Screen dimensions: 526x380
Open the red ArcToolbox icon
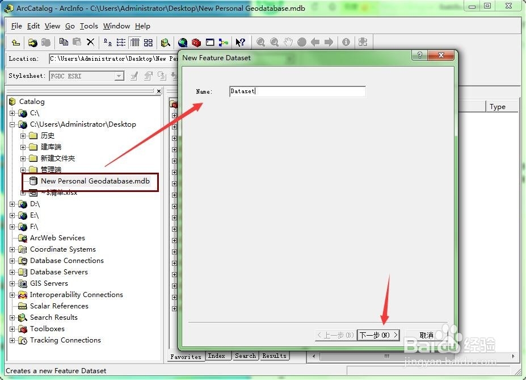pyautogui.click(x=196, y=42)
